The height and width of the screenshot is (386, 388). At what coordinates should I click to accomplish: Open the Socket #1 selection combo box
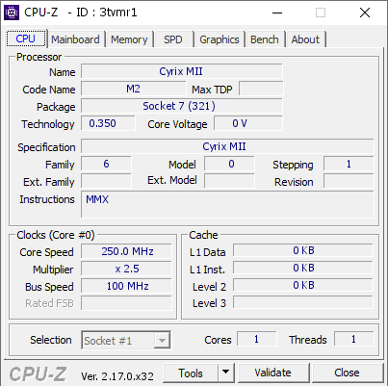point(126,341)
